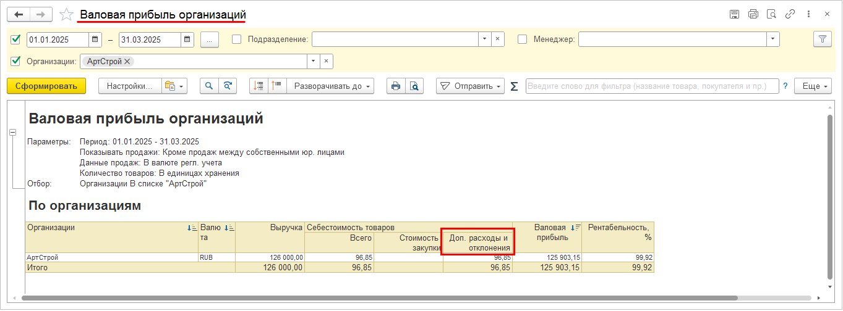Copy link using the chain icon
Image resolution: width=843 pixels, height=311 pixels.
[x=790, y=14]
